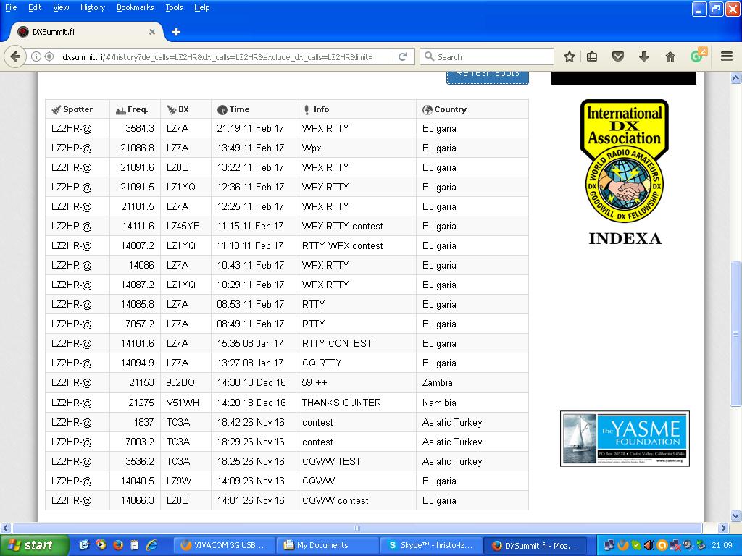Close the DXSummit.fi tab
742x556 pixels.
152,32
